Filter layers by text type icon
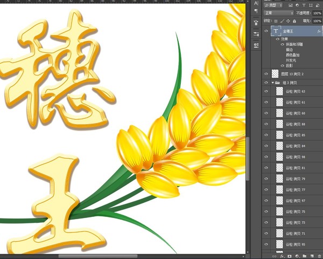 point(304,5)
